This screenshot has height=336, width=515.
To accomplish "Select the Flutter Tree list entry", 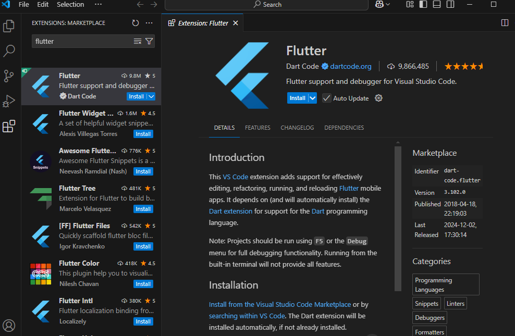I will 91,198.
